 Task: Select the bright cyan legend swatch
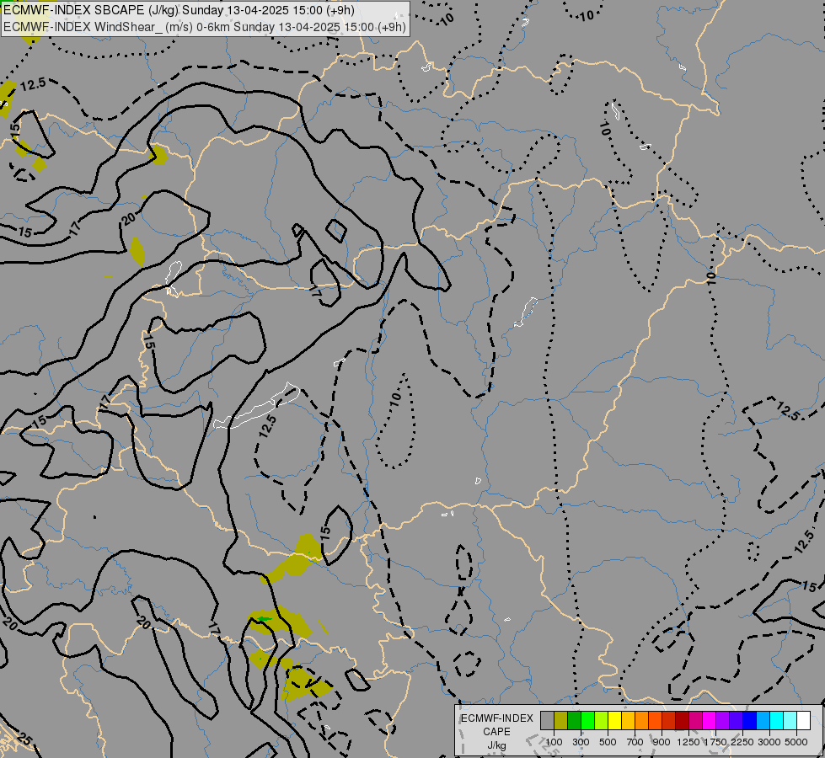[x=777, y=720]
